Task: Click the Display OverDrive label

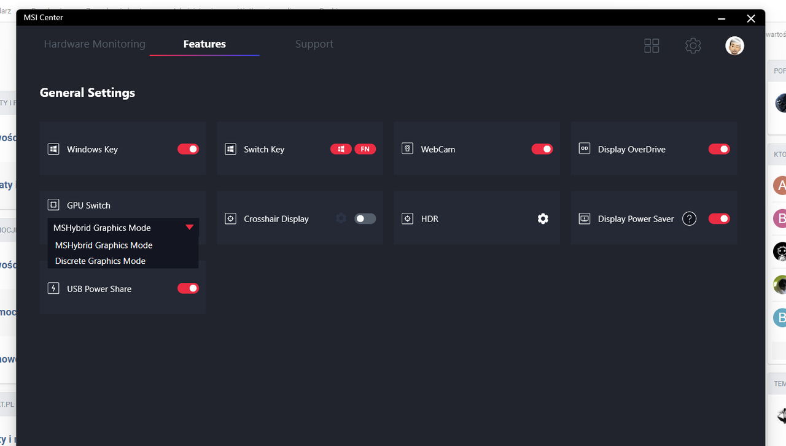Action: pos(632,149)
